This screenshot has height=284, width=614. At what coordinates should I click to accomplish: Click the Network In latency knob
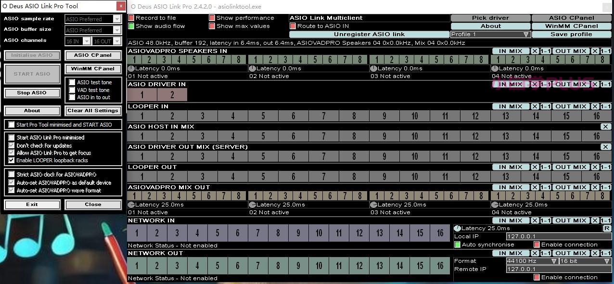(458, 228)
